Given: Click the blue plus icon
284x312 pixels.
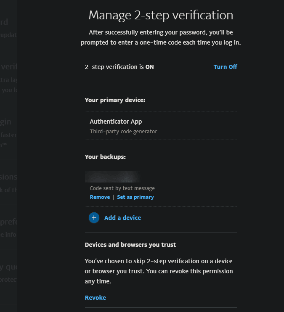Looking at the screenshot, I should pyautogui.click(x=94, y=218).
